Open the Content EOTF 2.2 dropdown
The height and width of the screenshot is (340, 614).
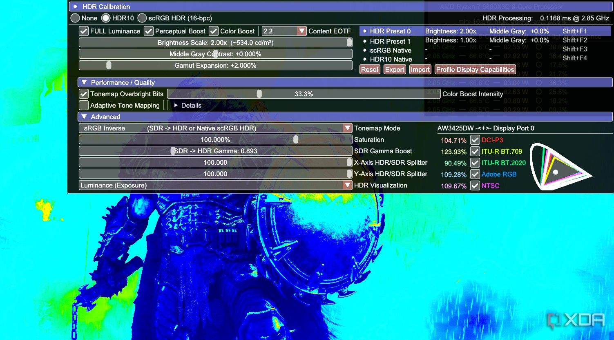coord(284,31)
